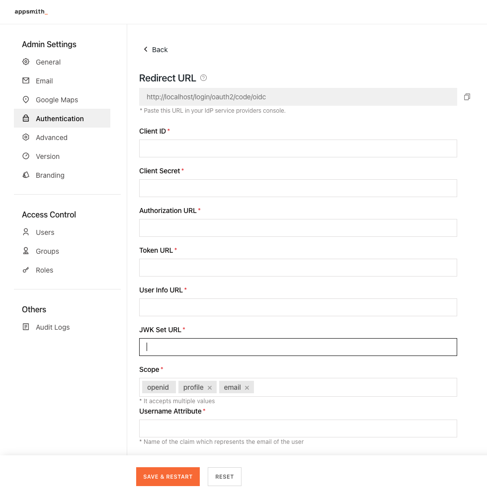Image resolution: width=487 pixels, height=497 pixels.
Task: Click Save & Restart button
Action: [x=168, y=477]
